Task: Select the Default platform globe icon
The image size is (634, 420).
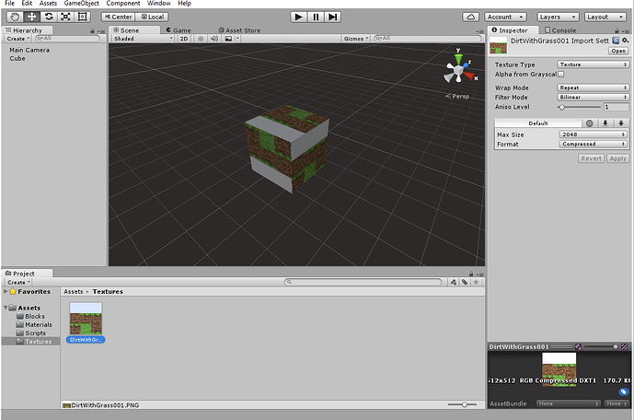Action: point(590,123)
